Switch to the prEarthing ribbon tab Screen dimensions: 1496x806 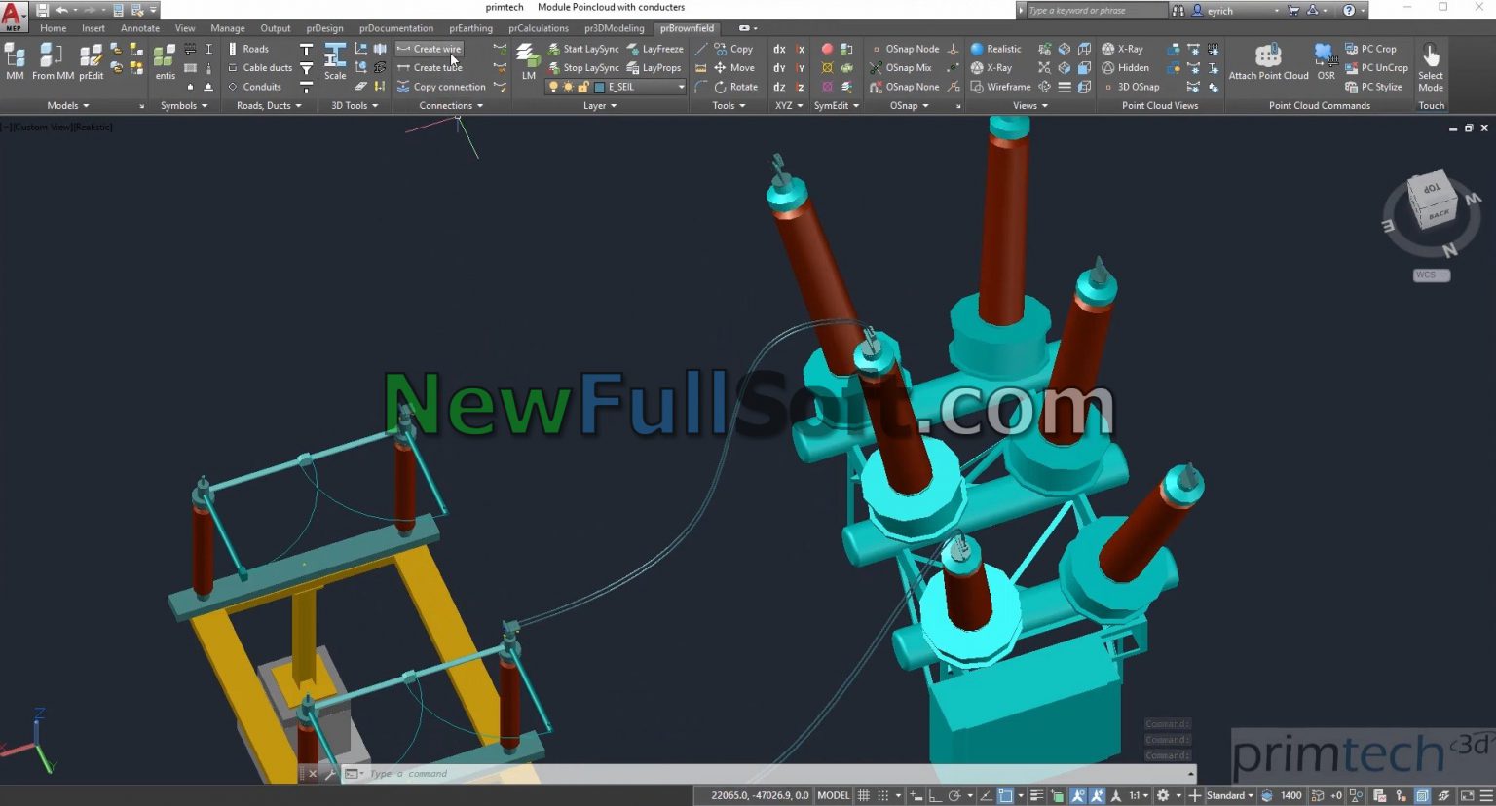(470, 28)
